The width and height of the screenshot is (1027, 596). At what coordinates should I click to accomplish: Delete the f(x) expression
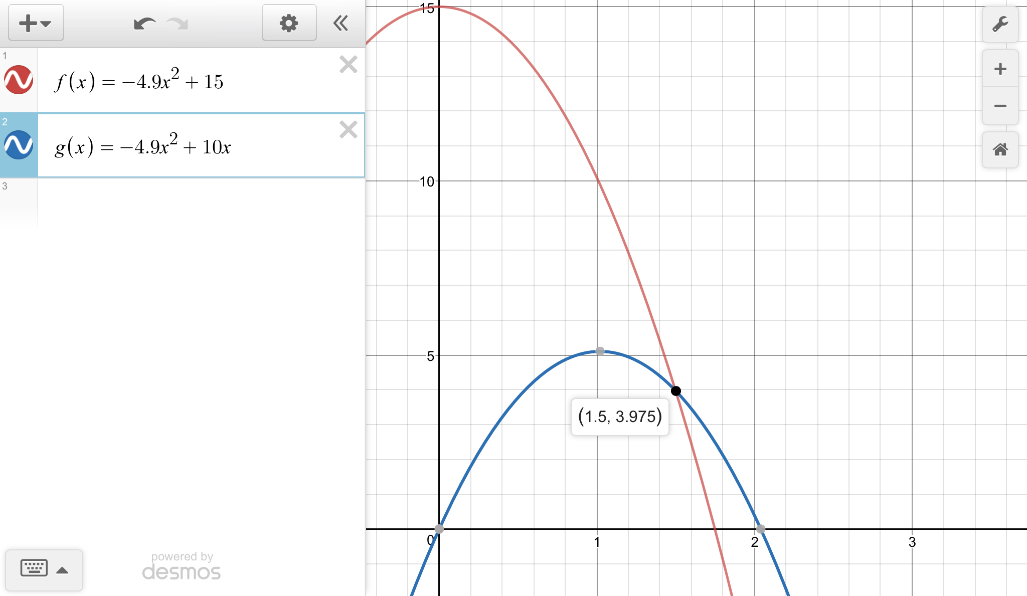[x=348, y=65]
